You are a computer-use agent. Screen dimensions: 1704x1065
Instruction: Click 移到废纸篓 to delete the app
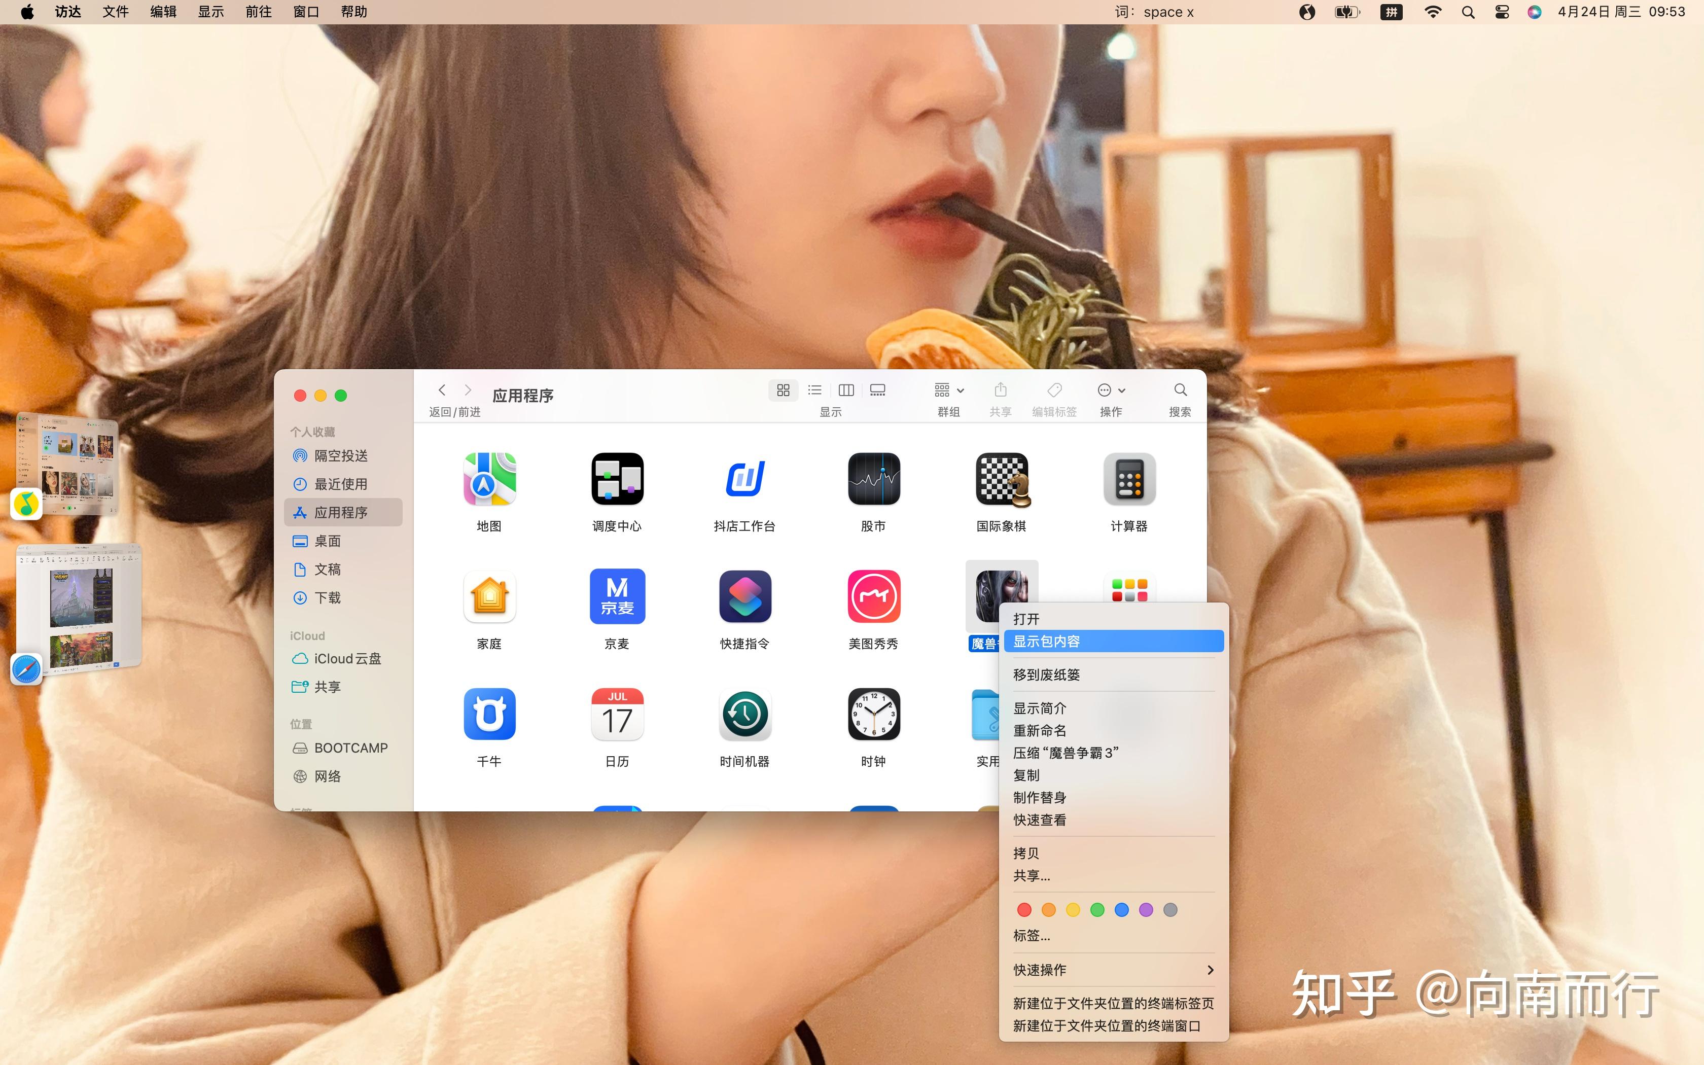[x=1046, y=674]
